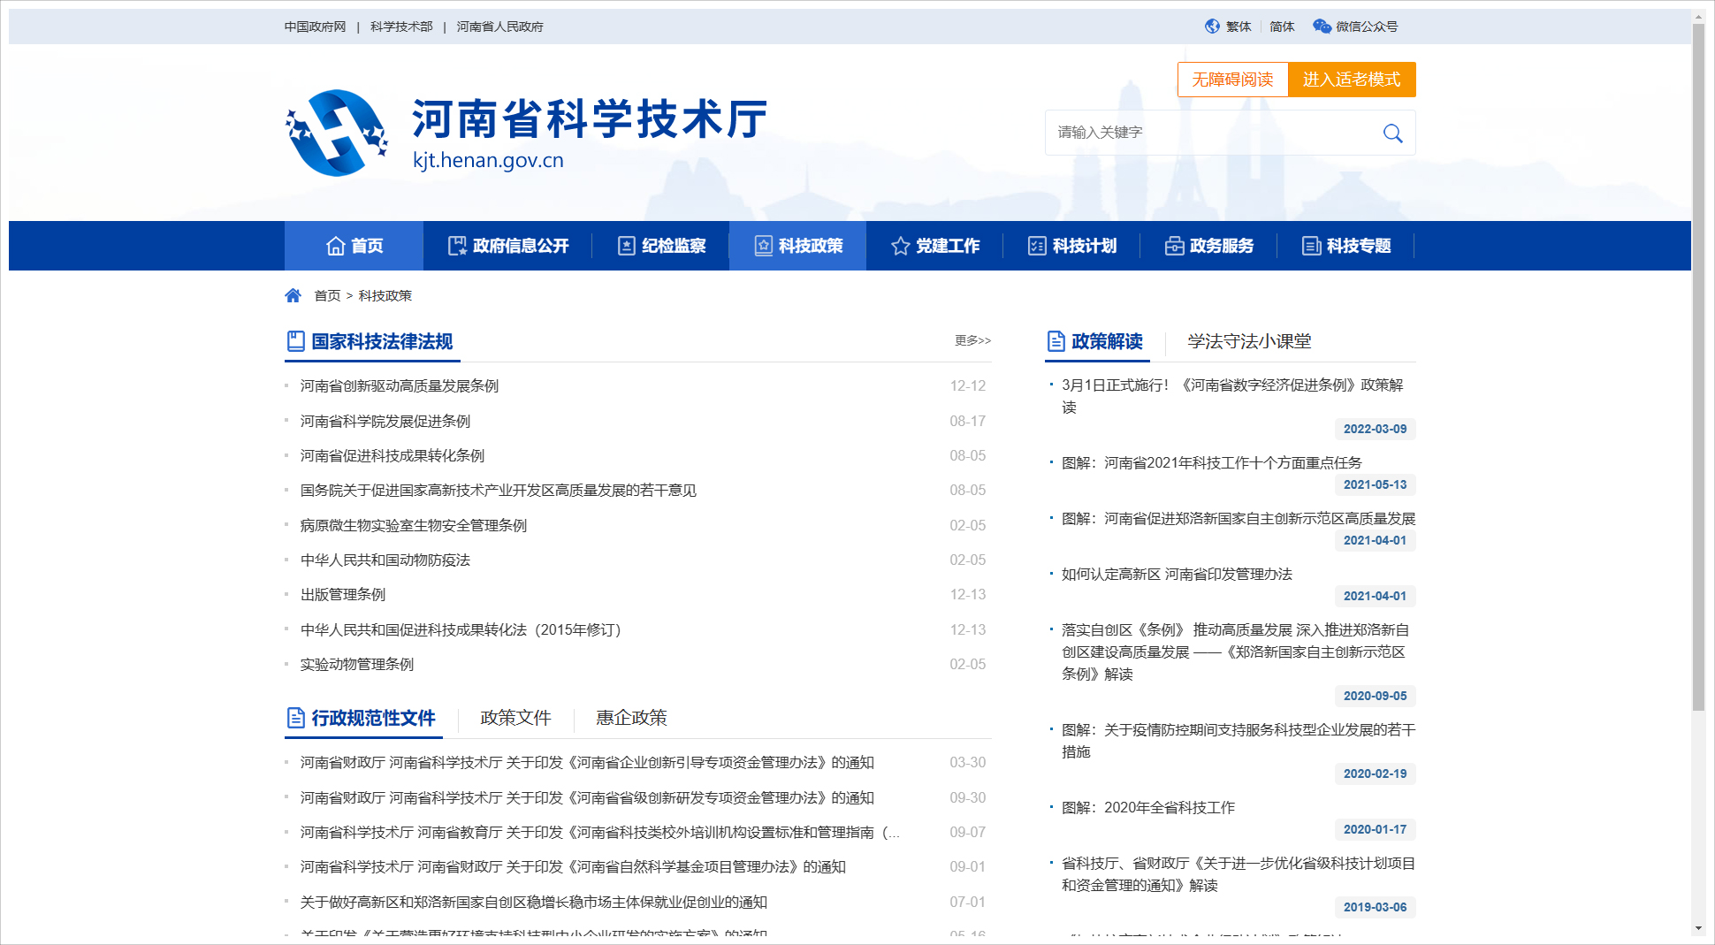Click the 国家科技法律法规 section book icon
Screen dimensions: 1715x945
295,341
